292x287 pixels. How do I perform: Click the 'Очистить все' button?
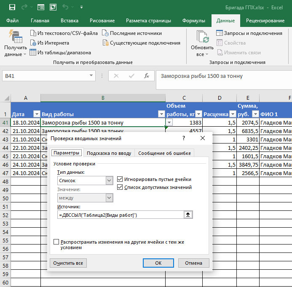click(x=68, y=263)
